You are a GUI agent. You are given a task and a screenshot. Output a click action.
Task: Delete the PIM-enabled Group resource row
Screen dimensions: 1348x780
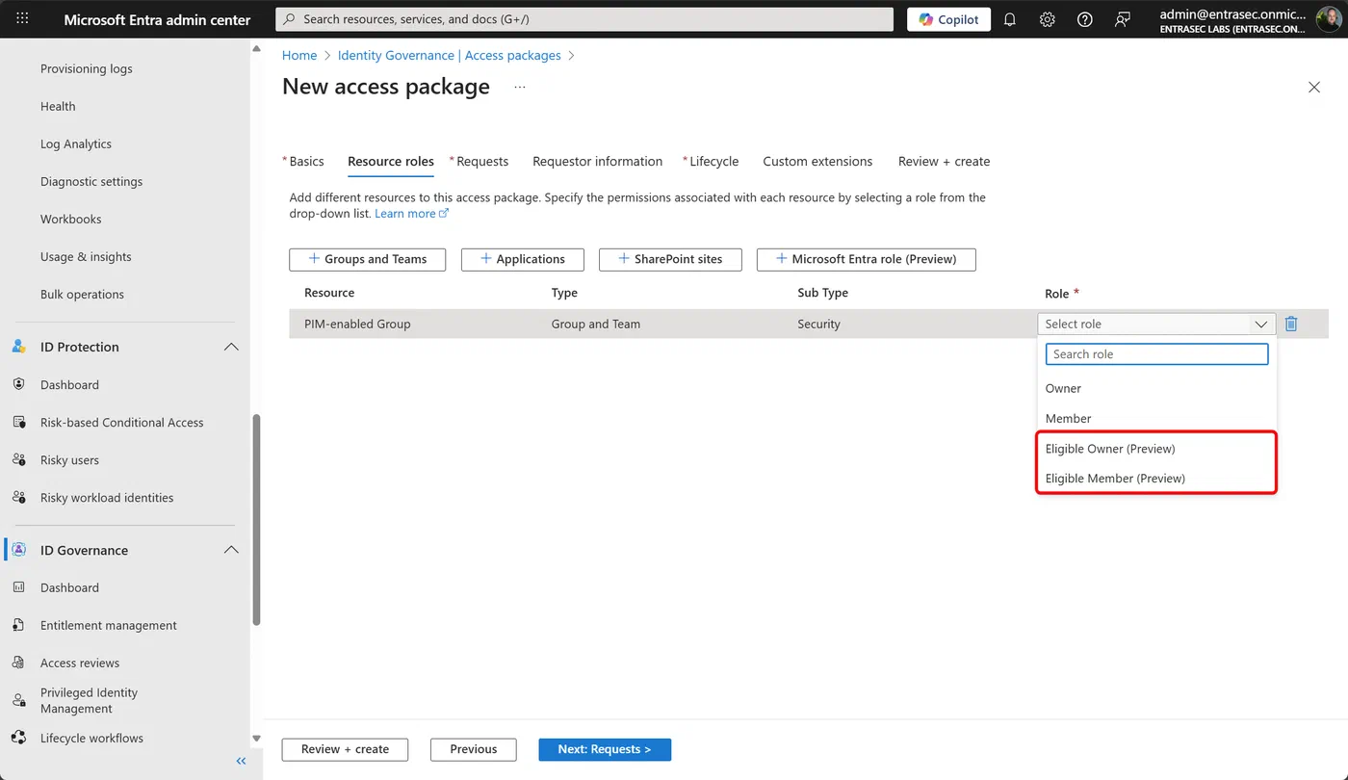[1291, 324]
